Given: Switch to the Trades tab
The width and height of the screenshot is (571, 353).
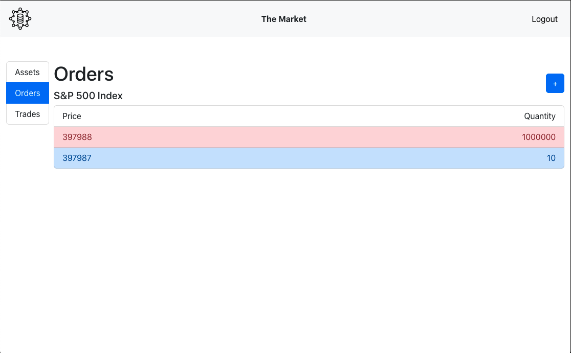Looking at the screenshot, I should pos(27,114).
